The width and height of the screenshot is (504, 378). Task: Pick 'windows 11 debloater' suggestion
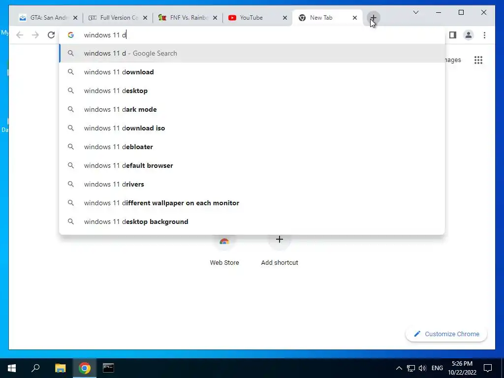[252, 147]
